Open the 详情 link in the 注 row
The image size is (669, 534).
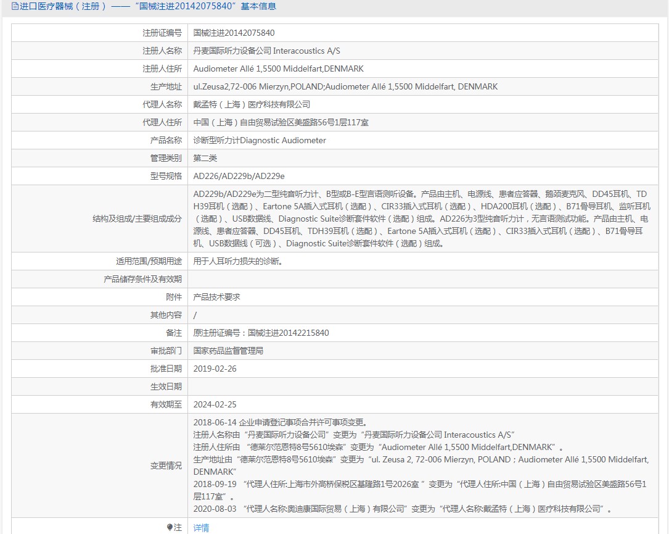[x=201, y=528]
